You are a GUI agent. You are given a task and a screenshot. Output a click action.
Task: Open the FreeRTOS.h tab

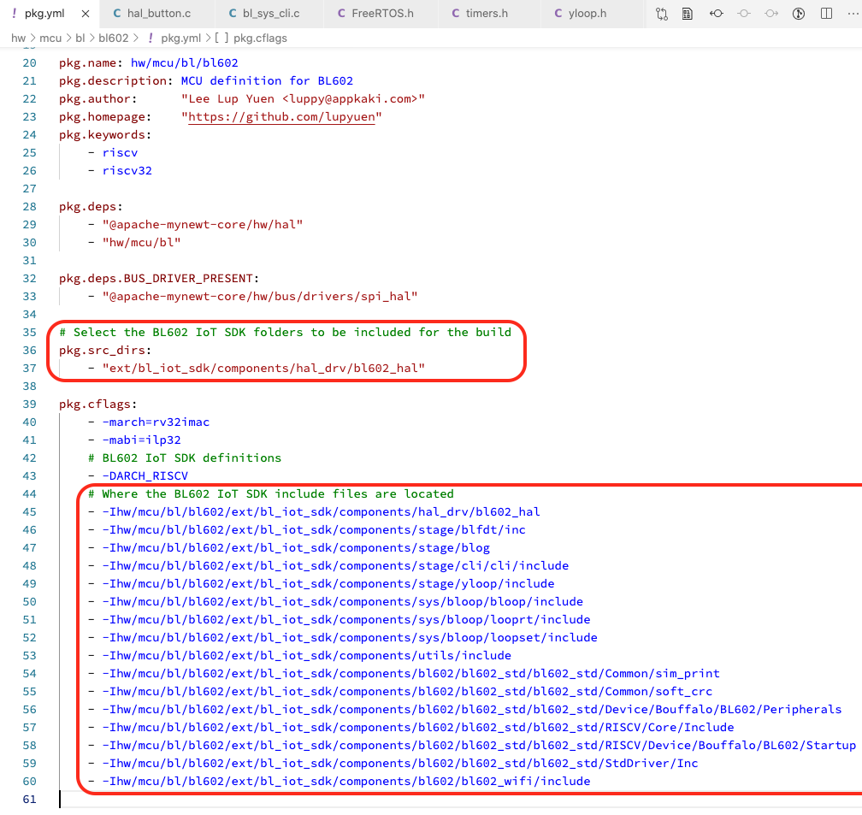(x=375, y=15)
